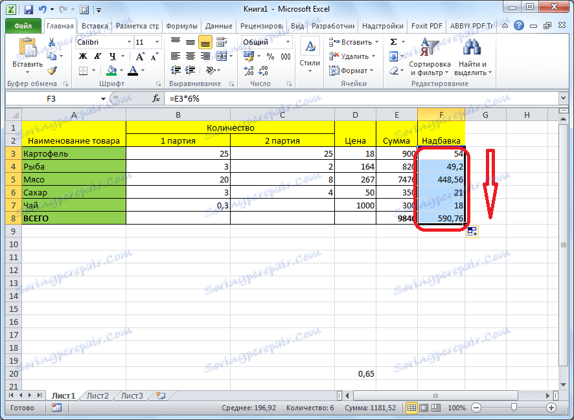Toggle italic formatting К
574x420 pixels.
pos(97,56)
